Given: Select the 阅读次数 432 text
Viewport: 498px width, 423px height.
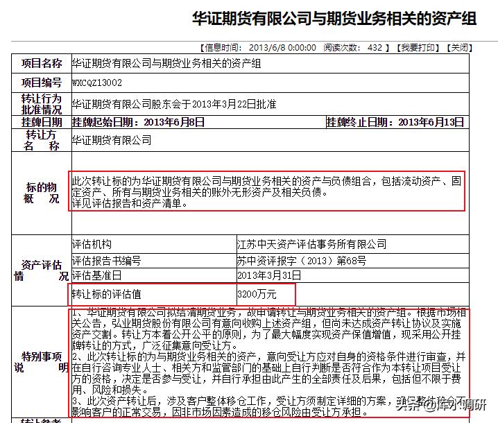Looking at the screenshot, I should point(352,48).
